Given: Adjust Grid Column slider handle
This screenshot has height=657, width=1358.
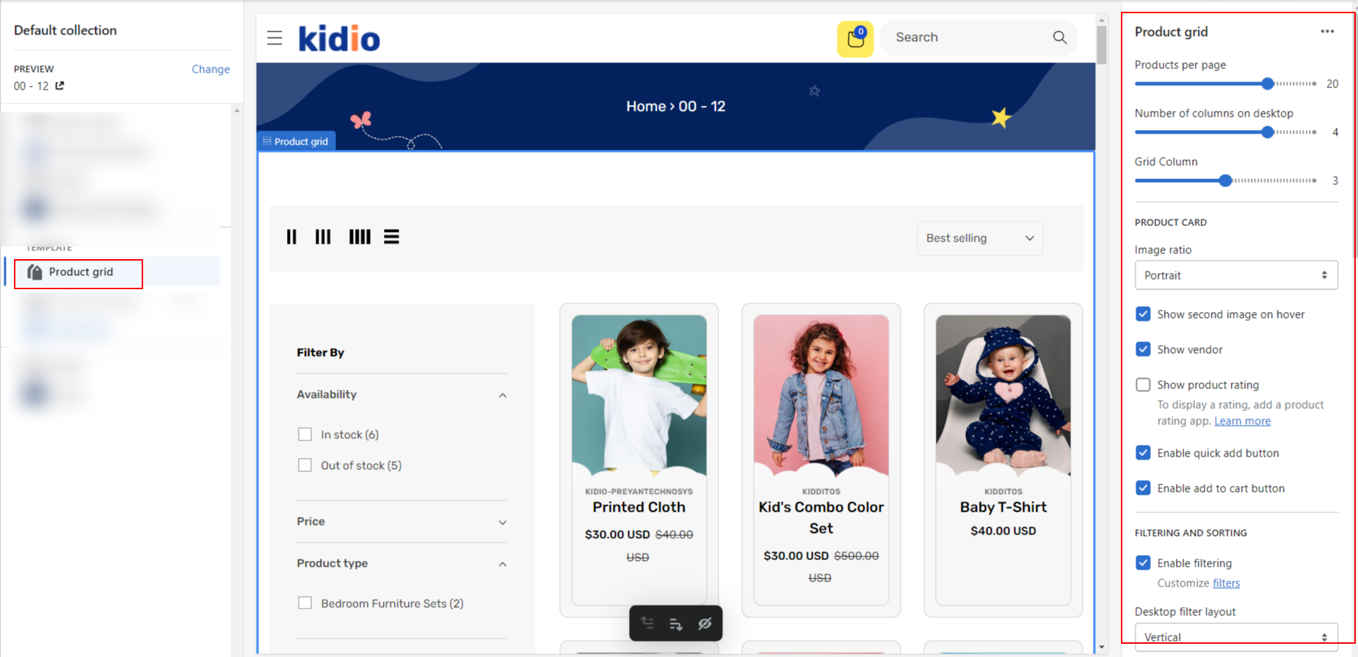Looking at the screenshot, I should 1225,181.
